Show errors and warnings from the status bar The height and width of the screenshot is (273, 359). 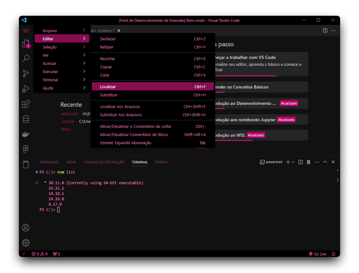tap(40, 254)
